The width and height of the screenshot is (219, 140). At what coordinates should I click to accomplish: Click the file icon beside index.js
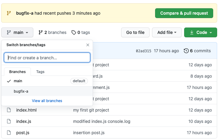point(9,121)
